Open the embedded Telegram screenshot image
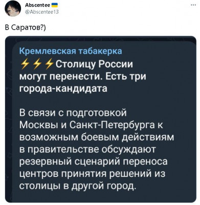Image resolution: width=200 pixels, height=205 pixels. pyautogui.click(x=101, y=119)
